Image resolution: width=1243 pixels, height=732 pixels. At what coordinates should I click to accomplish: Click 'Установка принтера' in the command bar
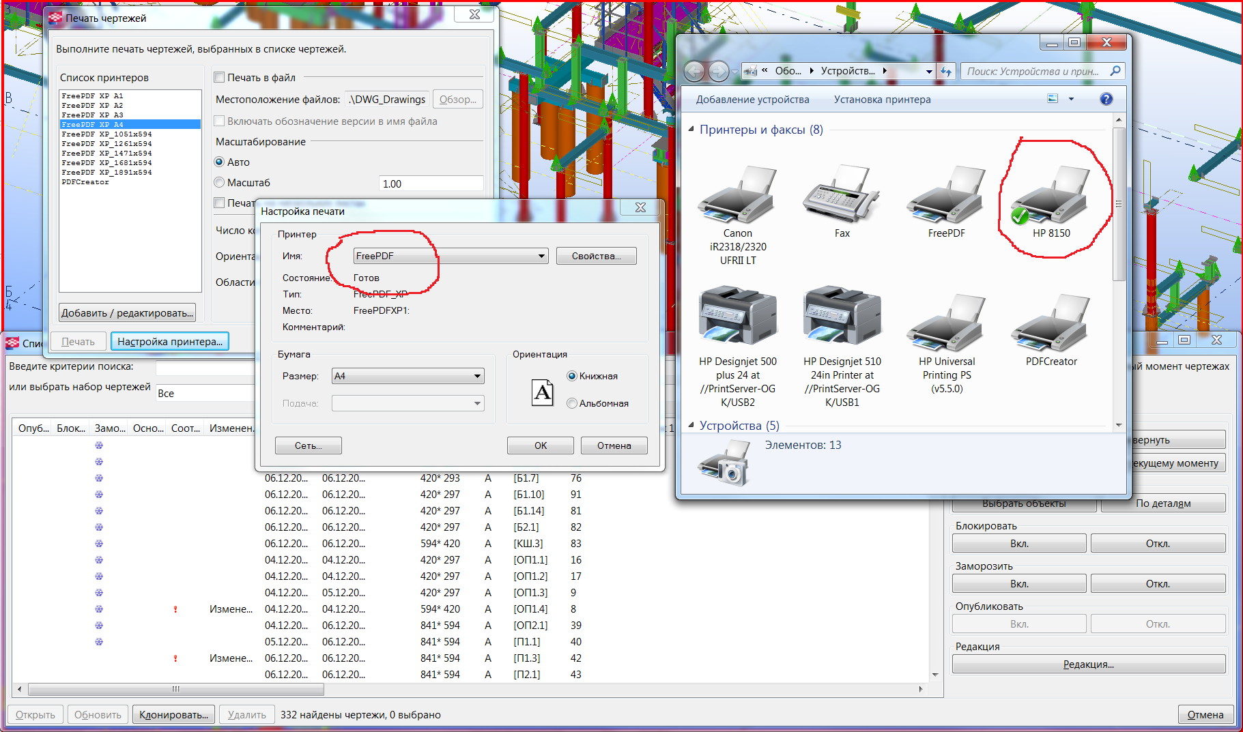coord(882,100)
